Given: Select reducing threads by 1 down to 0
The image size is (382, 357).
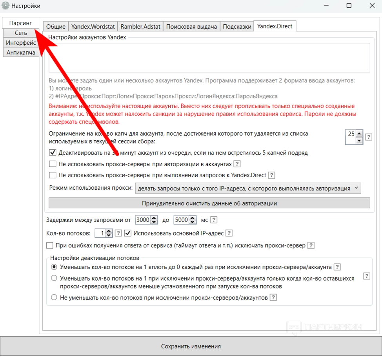Looking at the screenshot, I should point(54,267).
